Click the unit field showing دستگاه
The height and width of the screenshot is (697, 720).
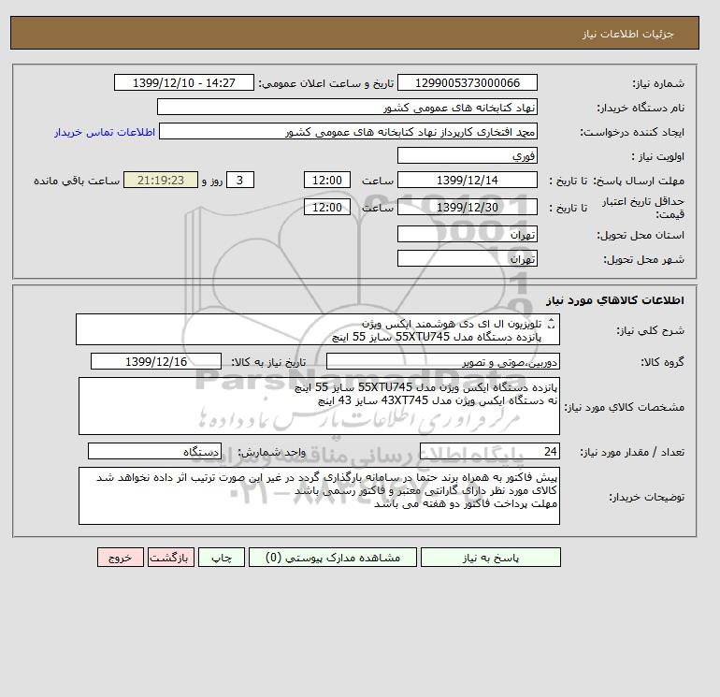click(x=154, y=451)
